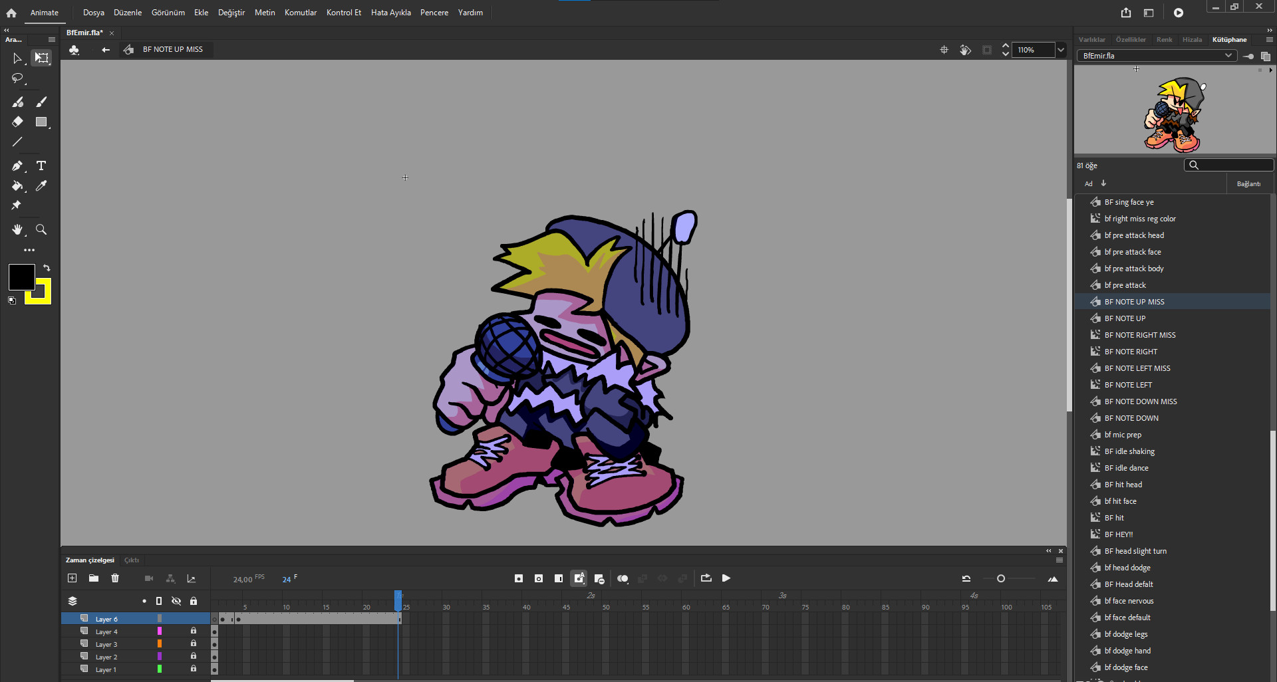
Task: Activate the Pen tool
Action: tap(17, 166)
